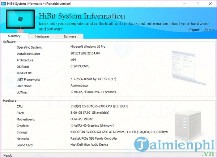Screen dimensions: 217x158
Task: Click the Export link
Action: point(194,30)
